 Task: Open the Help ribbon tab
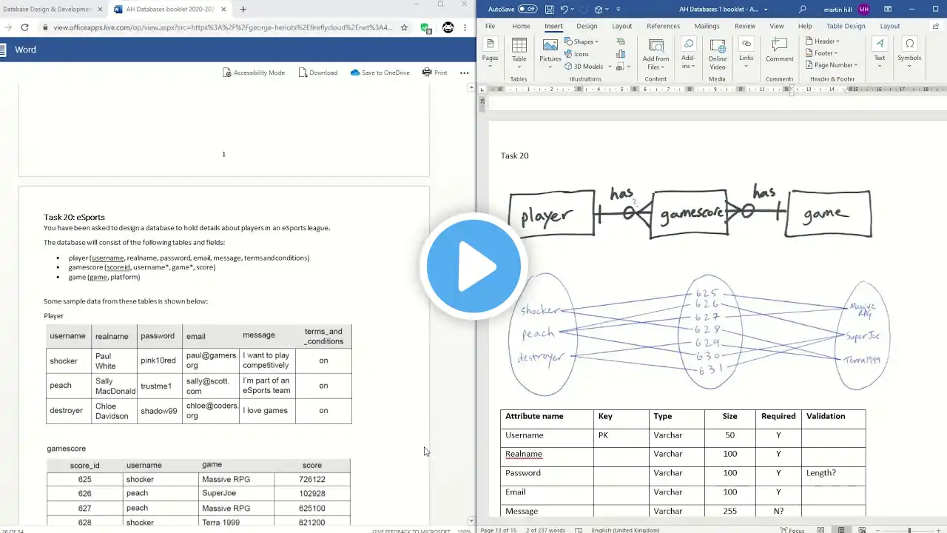point(804,26)
